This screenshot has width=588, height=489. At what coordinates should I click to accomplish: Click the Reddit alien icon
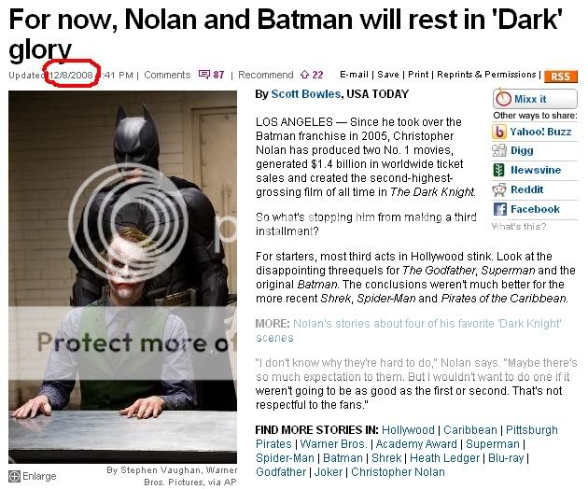click(x=499, y=189)
